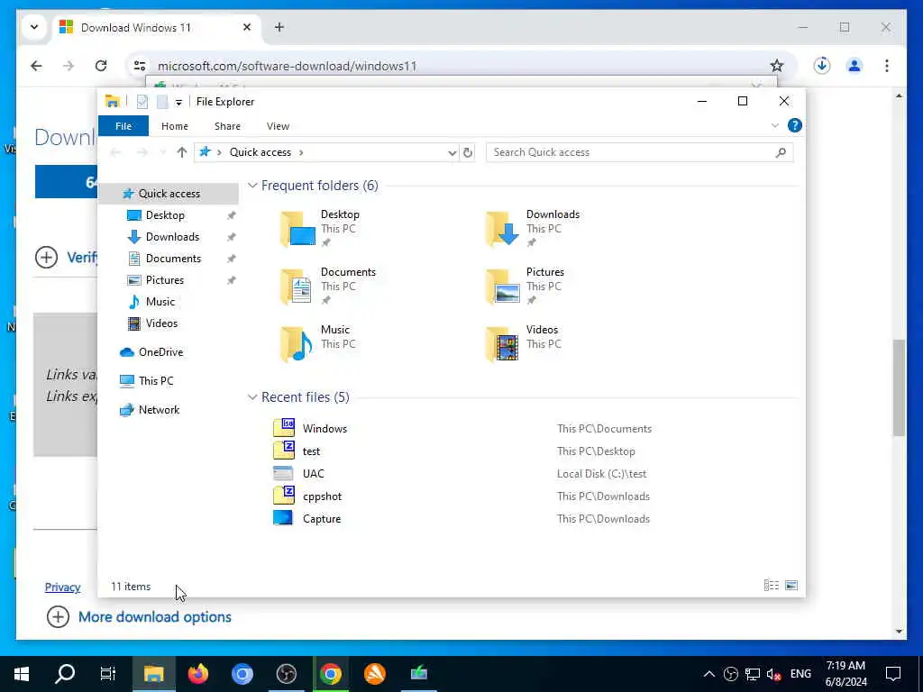This screenshot has width=923, height=692.
Task: Open Task View on the taskbar
Action: coord(108,674)
